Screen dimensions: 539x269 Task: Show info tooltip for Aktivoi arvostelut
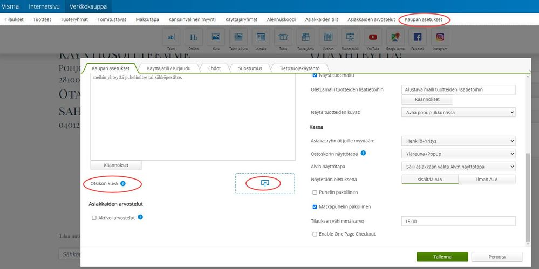tap(140, 217)
